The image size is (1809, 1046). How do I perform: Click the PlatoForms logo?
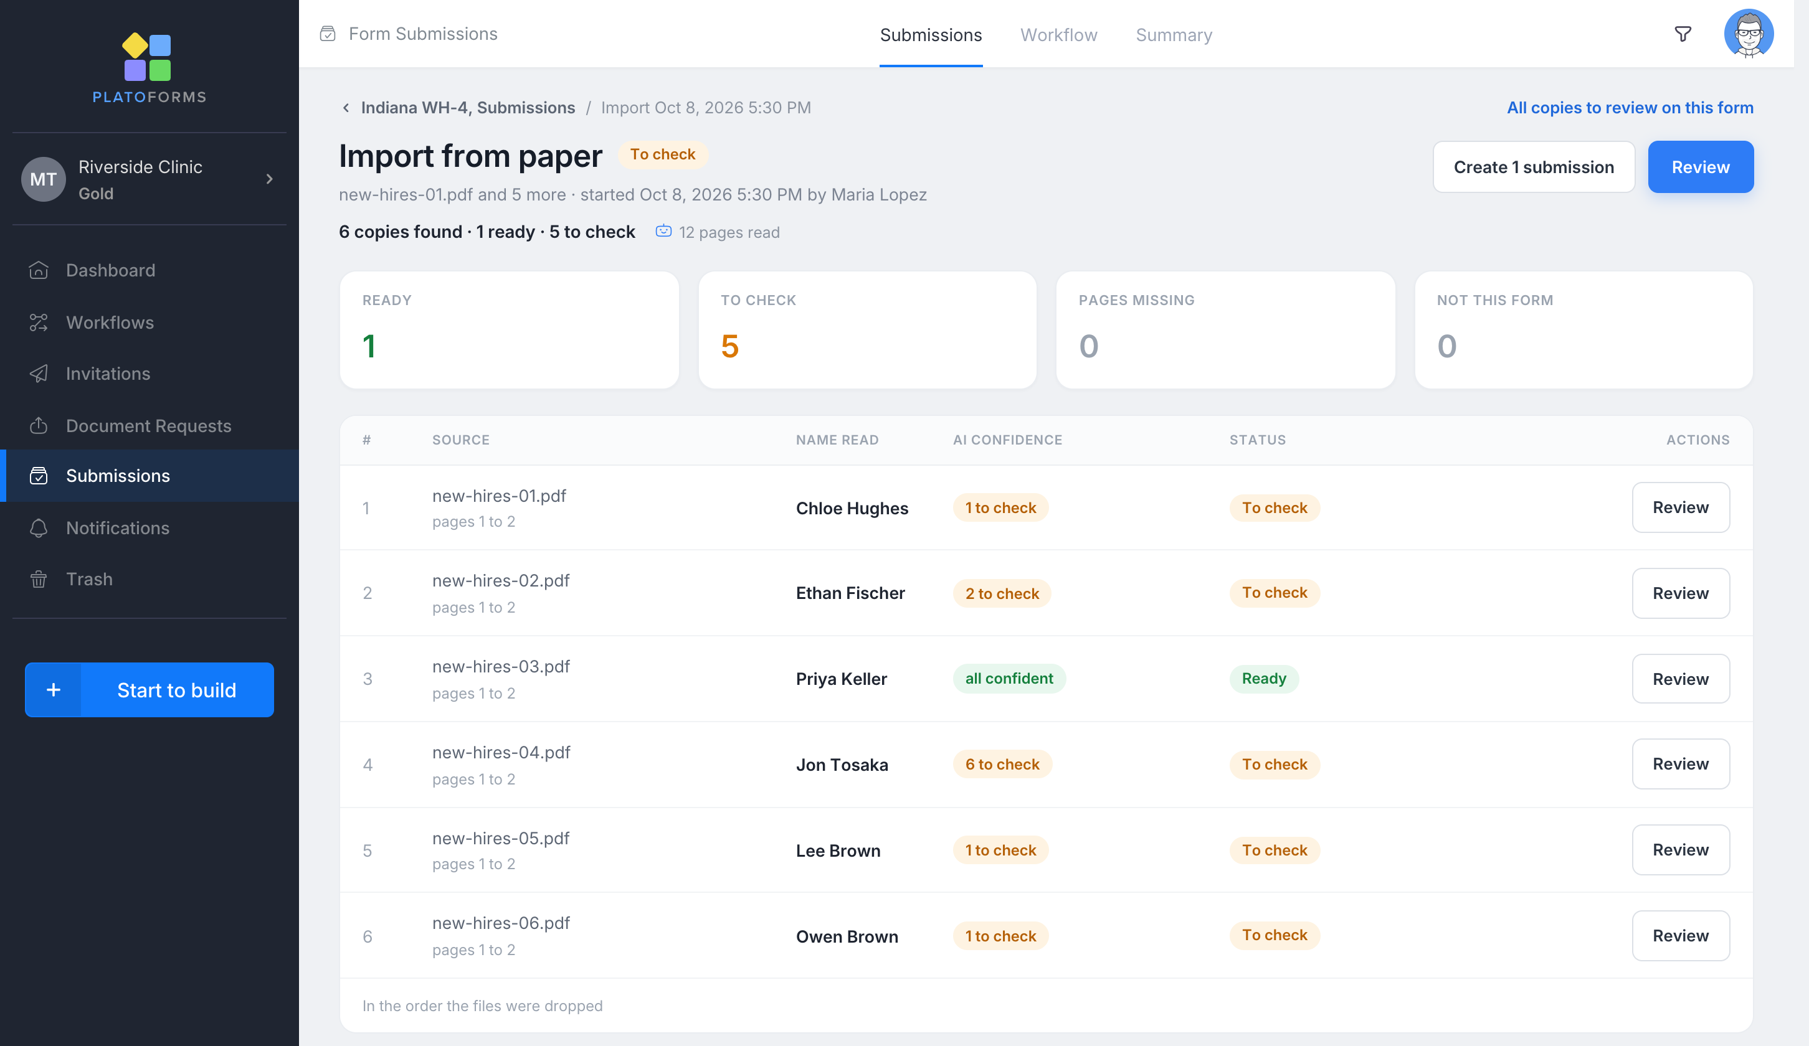149,69
